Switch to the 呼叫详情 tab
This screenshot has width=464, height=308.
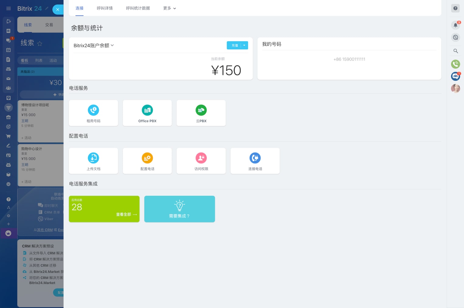pyautogui.click(x=105, y=8)
